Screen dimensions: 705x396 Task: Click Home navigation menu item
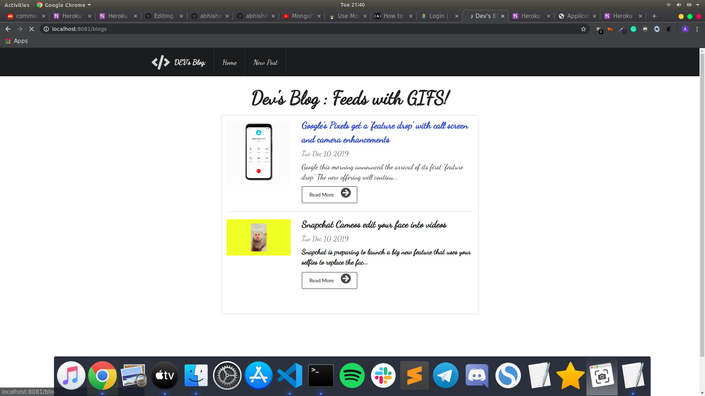(x=229, y=62)
